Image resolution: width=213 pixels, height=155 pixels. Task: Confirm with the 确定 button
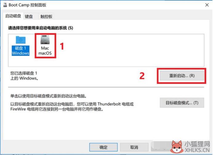(103, 147)
